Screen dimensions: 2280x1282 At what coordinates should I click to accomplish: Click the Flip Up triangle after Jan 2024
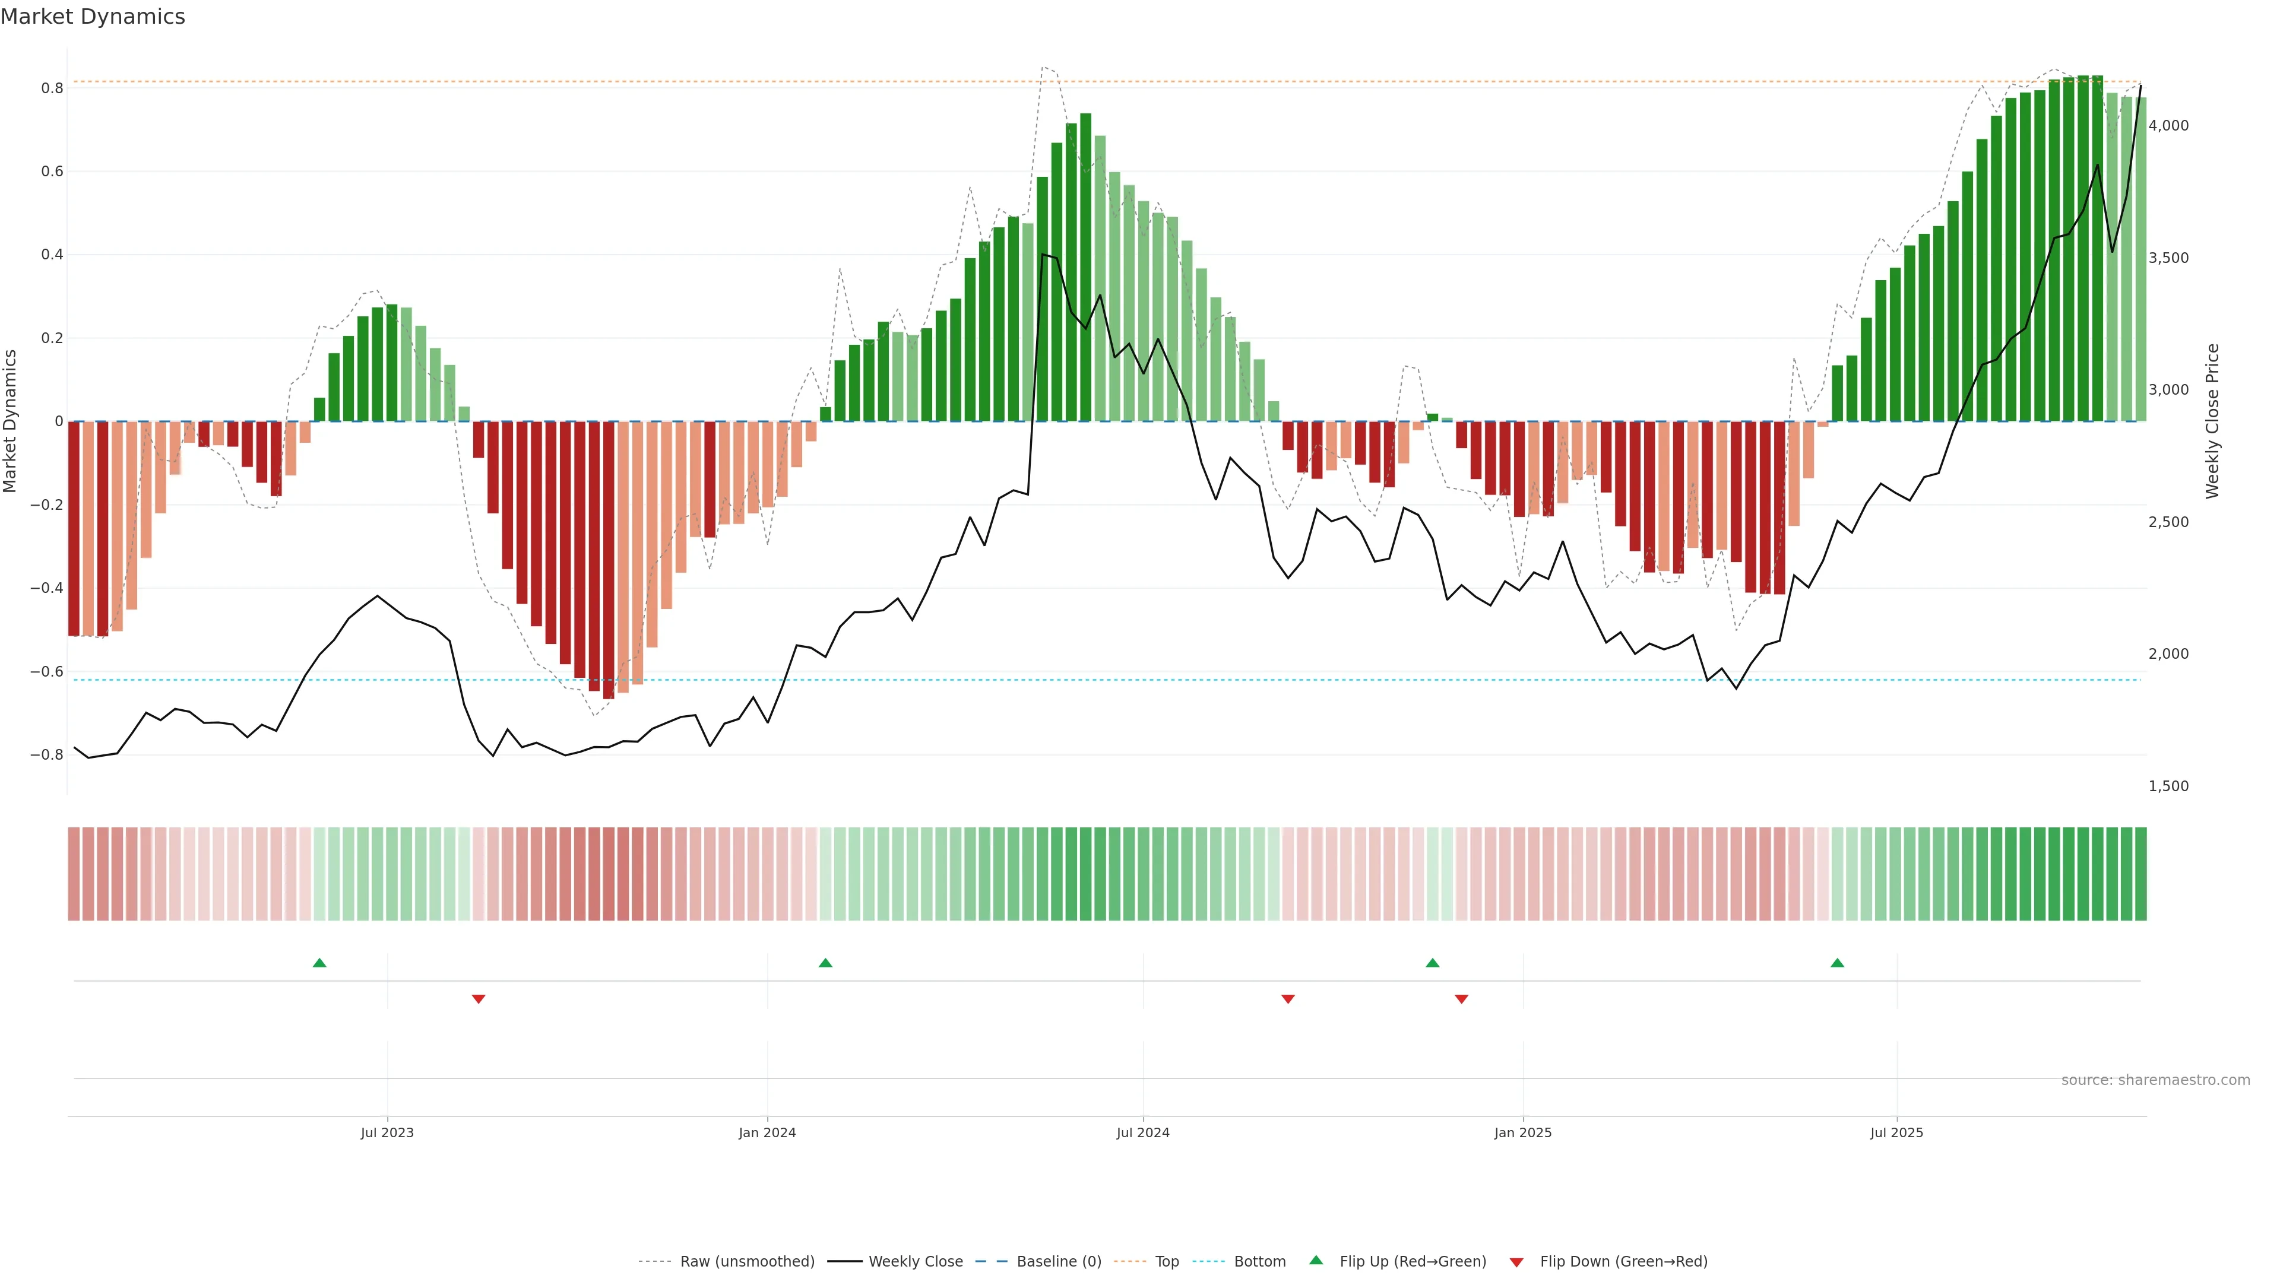pos(825,963)
